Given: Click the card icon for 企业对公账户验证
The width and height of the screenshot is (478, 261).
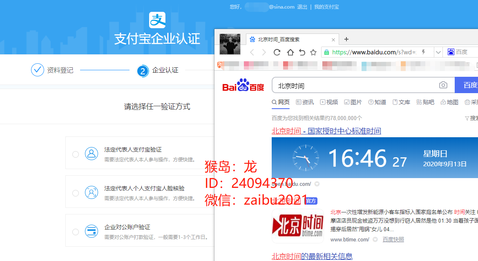Looking at the screenshot, I should click(x=92, y=231).
